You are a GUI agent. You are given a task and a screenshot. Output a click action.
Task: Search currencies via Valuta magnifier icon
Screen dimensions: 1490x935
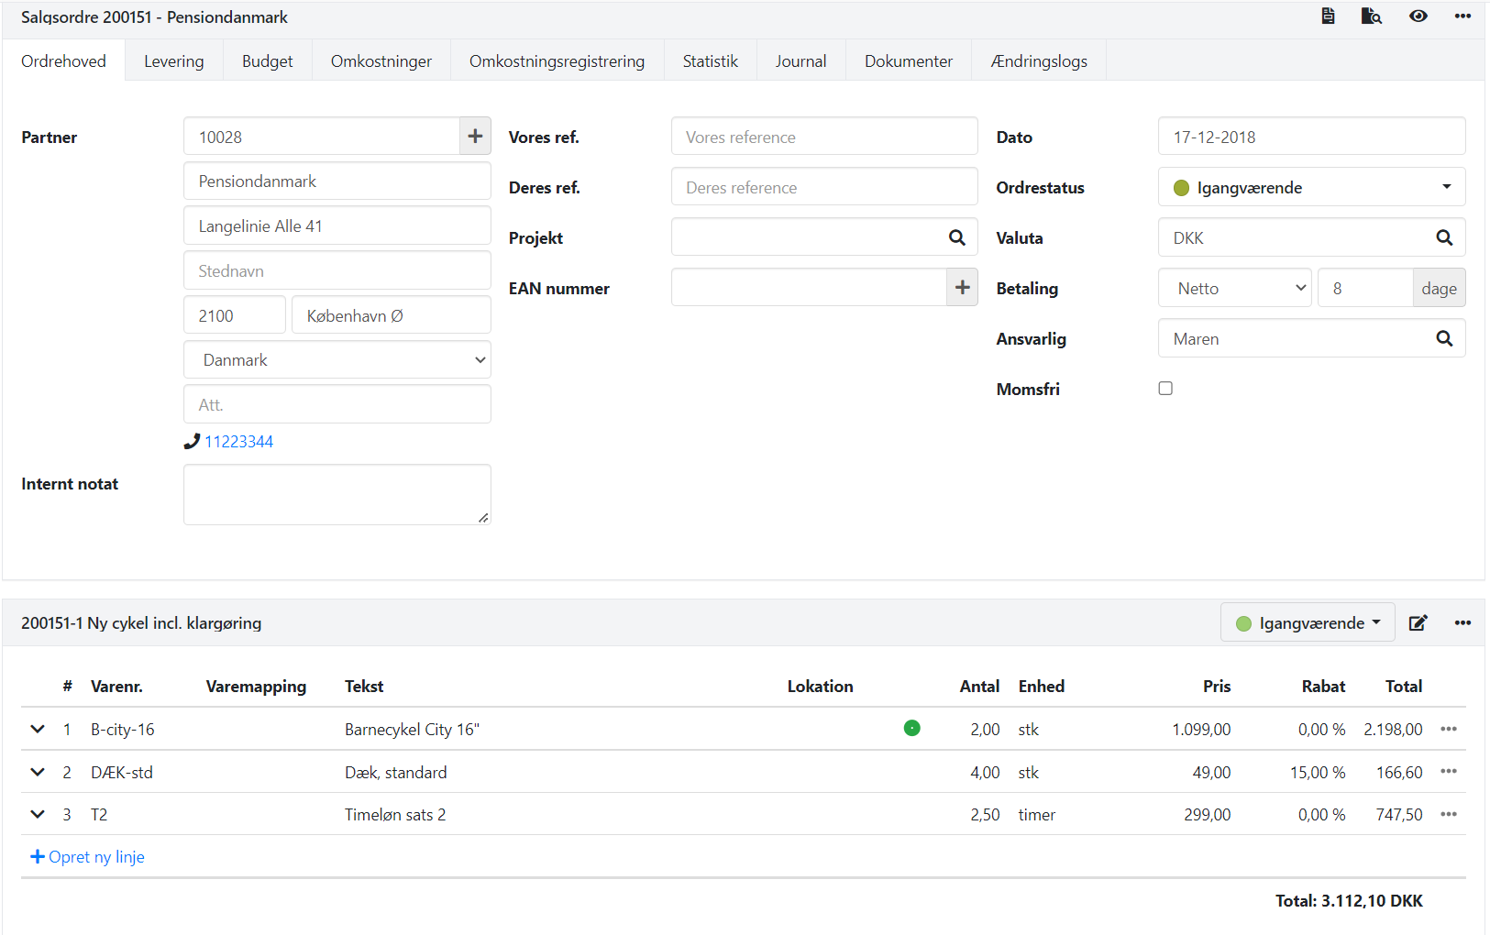pos(1443,237)
